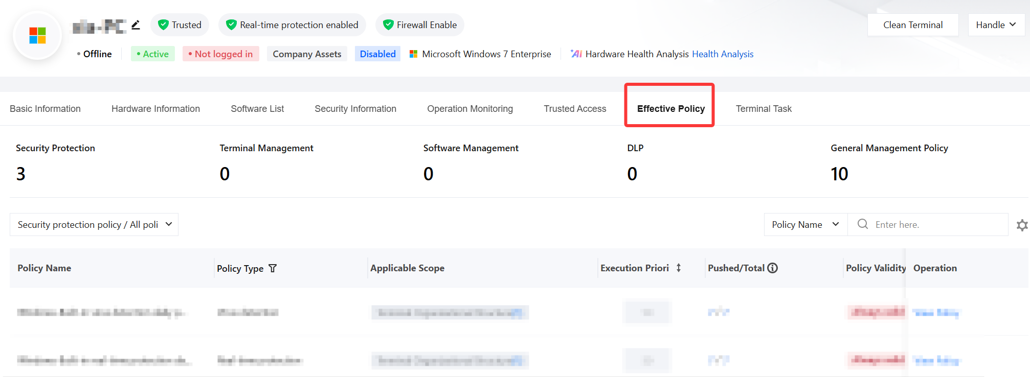Click the Pushed/Total info icon

(x=773, y=268)
